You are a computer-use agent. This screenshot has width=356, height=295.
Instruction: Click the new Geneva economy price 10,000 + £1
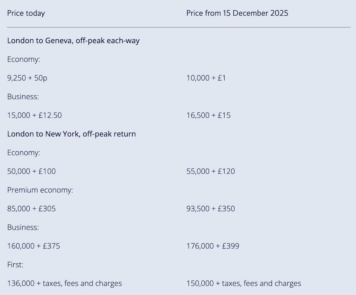coord(206,78)
